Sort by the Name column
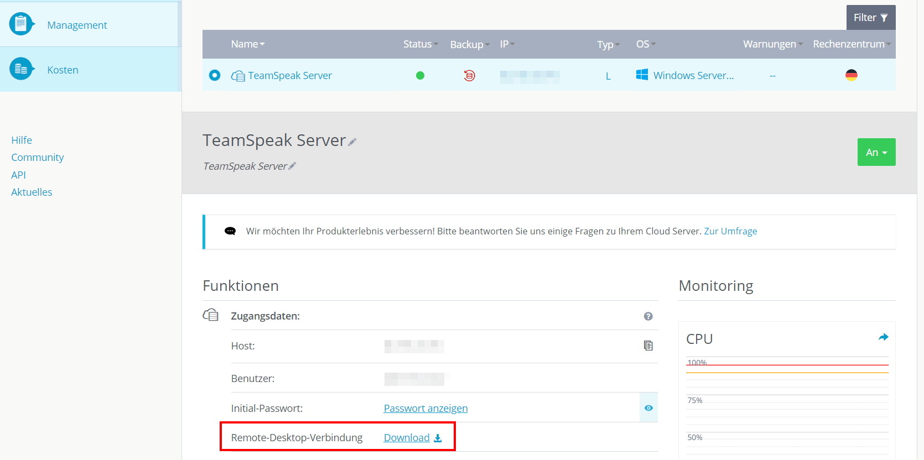The height and width of the screenshot is (460, 924). [x=248, y=44]
